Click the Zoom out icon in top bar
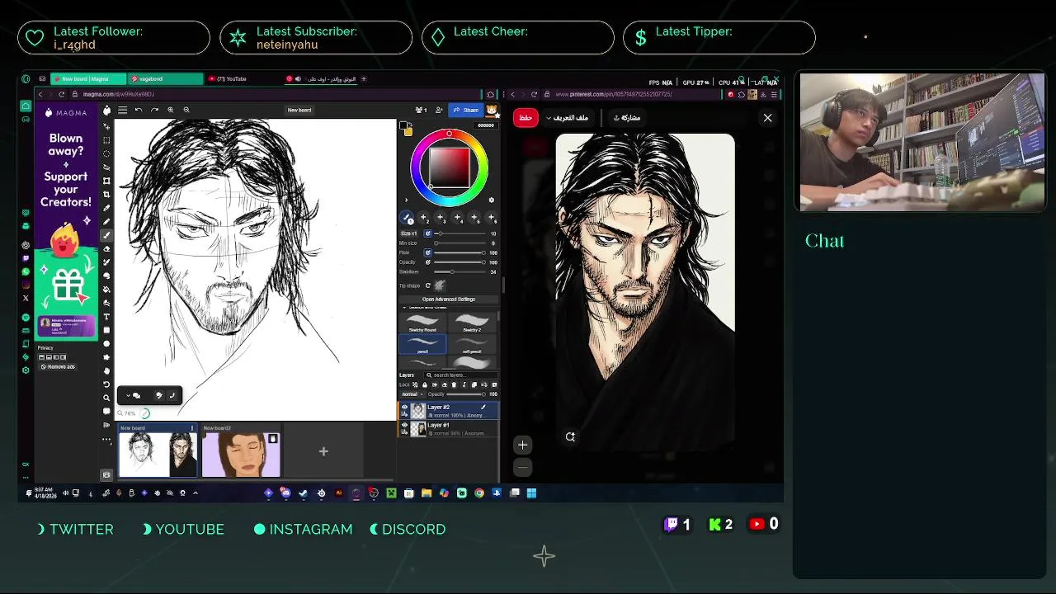The height and width of the screenshot is (594, 1056). point(186,110)
